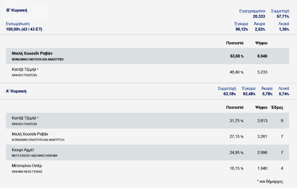Click the 6.046 votes value
The width and height of the screenshot is (297, 188).
(262, 56)
